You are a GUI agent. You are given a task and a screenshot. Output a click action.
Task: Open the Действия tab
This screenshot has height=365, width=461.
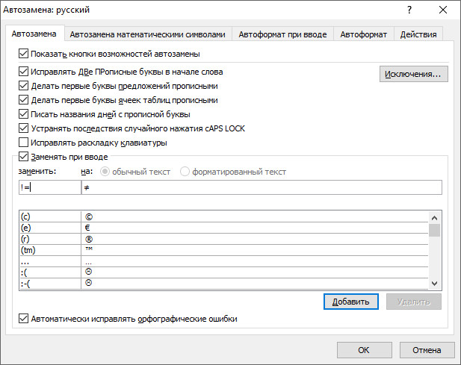[x=418, y=34]
